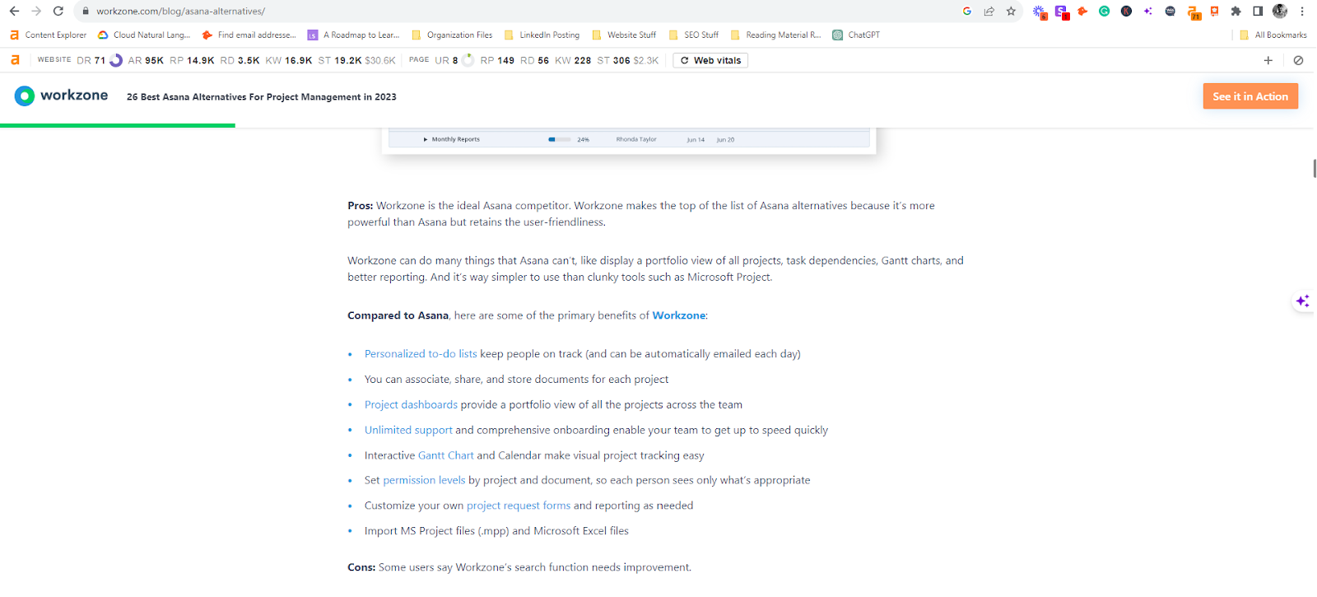This screenshot has height=597, width=1317.
Task: Click the Workzone logo
Action: click(x=62, y=96)
